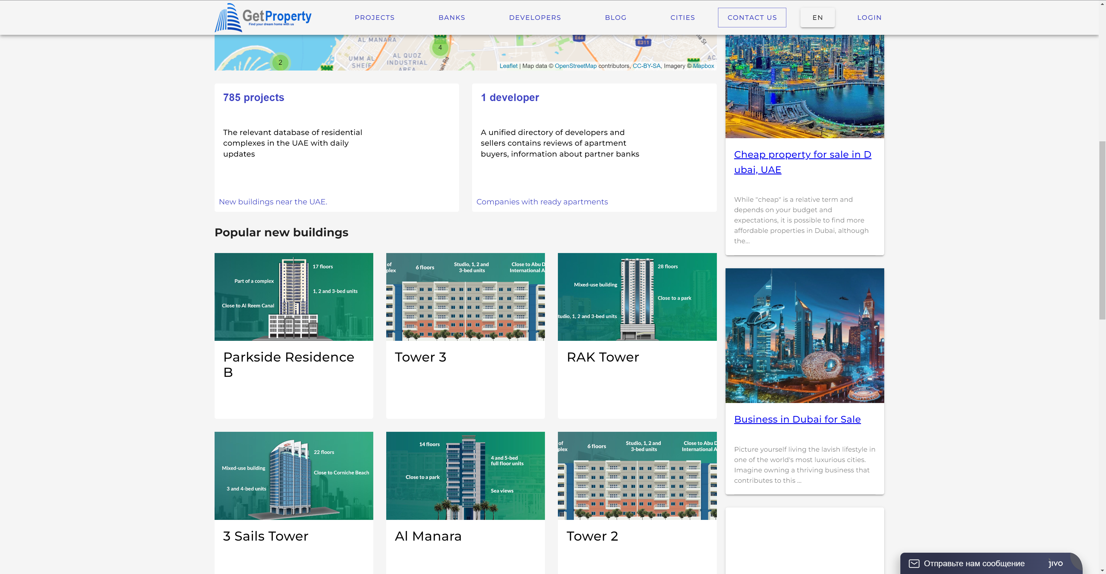The image size is (1106, 574).
Task: Click the Login link
Action: pyautogui.click(x=869, y=18)
